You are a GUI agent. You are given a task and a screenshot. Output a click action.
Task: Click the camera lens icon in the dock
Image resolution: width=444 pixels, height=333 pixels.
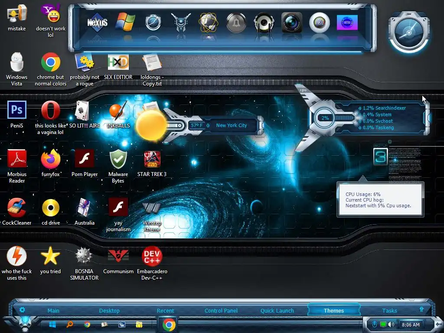tap(292, 23)
